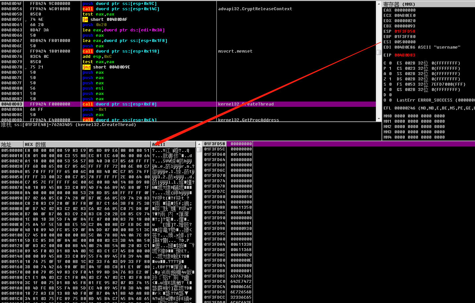Viewport: 475px width, 303px height.
Task: Select stack row 01F3FDC0 with value 642E7472
Action: 339,281
